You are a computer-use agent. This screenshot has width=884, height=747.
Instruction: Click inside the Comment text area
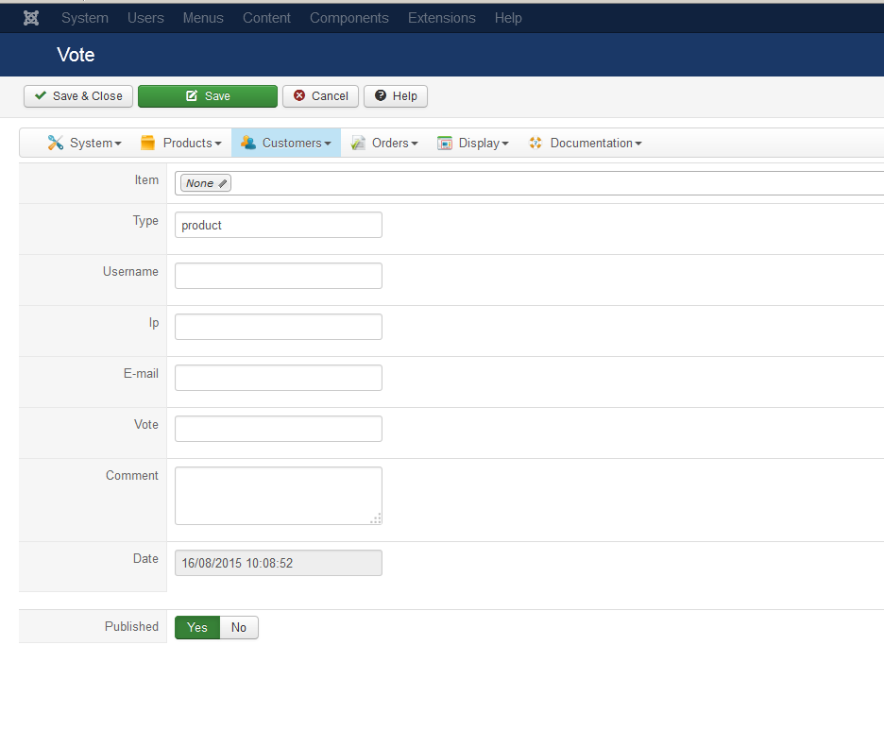pyautogui.click(x=279, y=495)
